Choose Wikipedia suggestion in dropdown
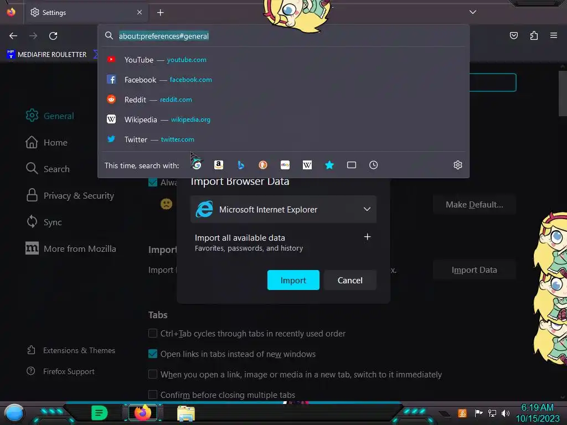The width and height of the screenshot is (567, 425). point(284,120)
